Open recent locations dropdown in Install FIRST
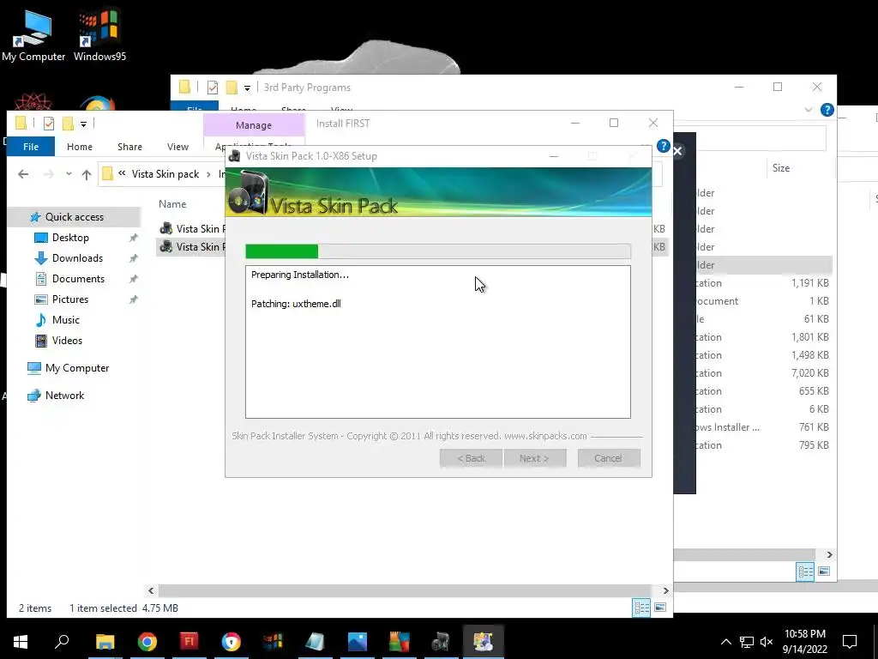 (69, 174)
